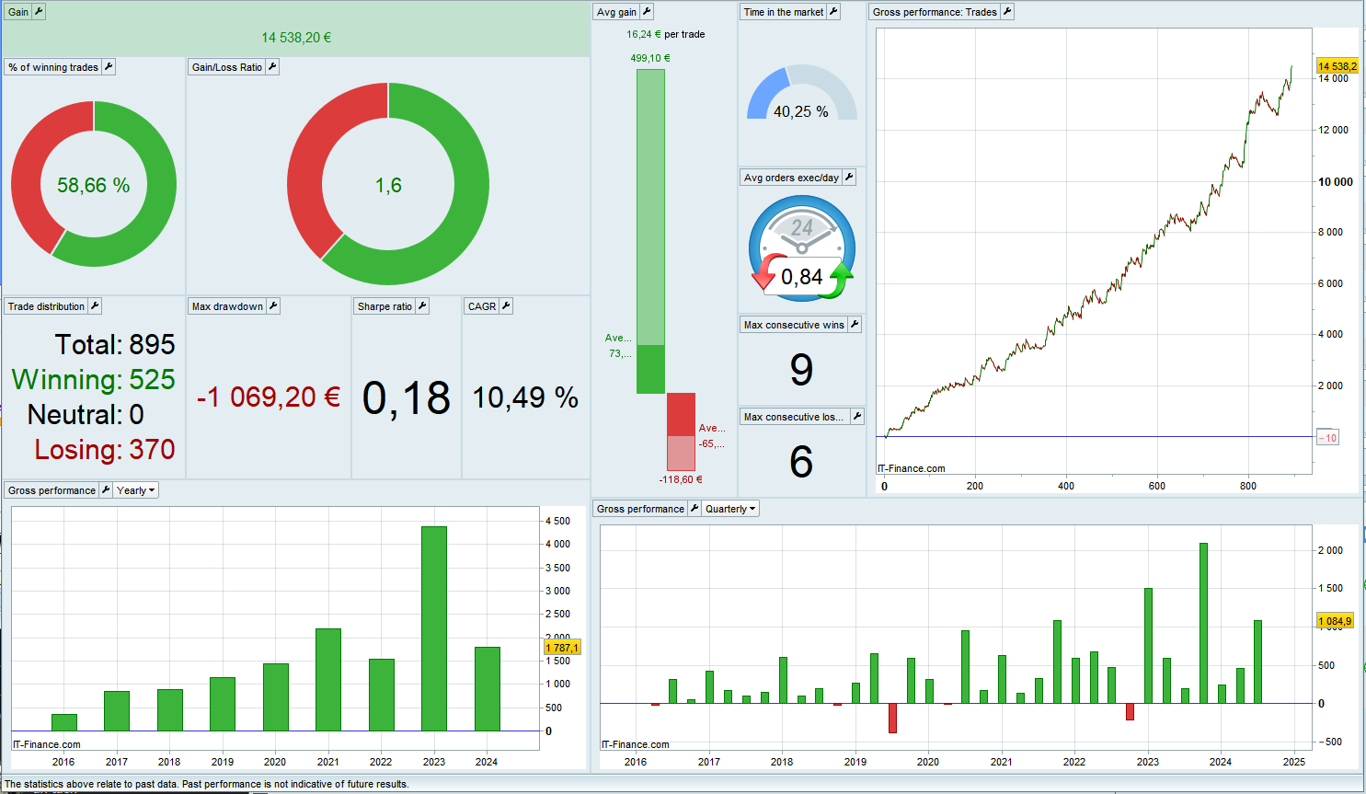Click the Avg gain label

(616, 12)
